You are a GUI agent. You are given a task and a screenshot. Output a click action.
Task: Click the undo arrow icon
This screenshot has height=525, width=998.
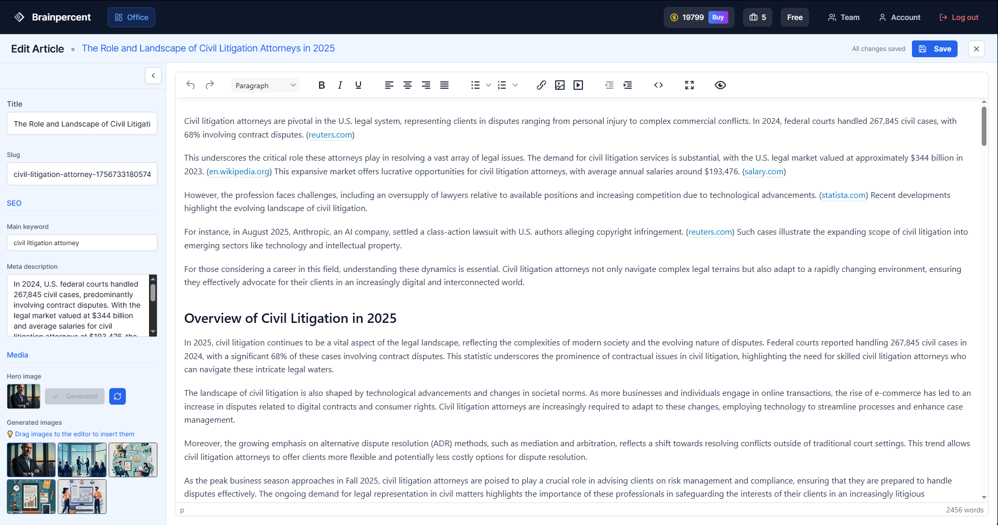tap(191, 85)
